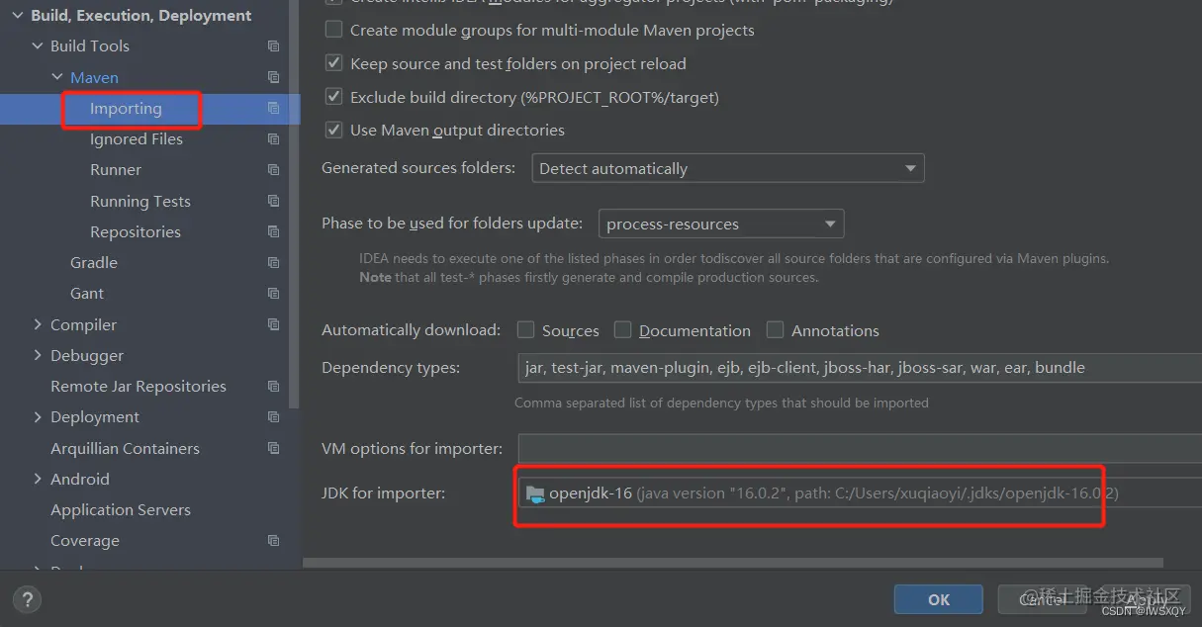The width and height of the screenshot is (1202, 627).
Task: Enable automatic download of Documentation
Action: (x=623, y=329)
